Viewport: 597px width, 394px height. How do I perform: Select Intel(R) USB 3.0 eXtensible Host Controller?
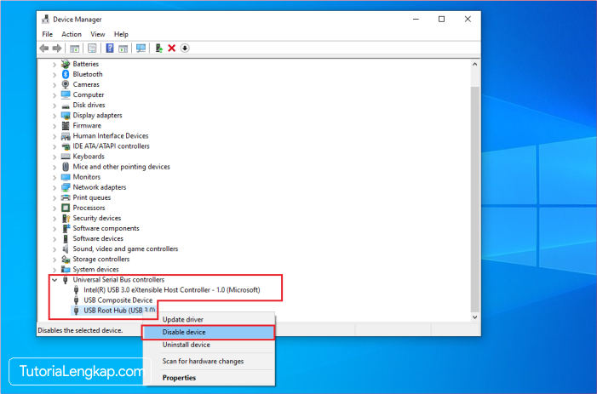pos(172,290)
